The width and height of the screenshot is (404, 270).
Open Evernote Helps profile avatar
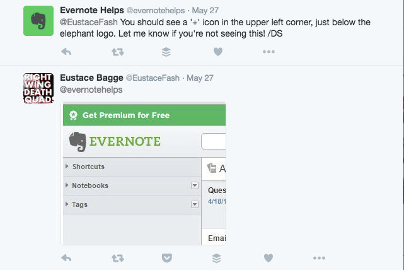coord(38,21)
